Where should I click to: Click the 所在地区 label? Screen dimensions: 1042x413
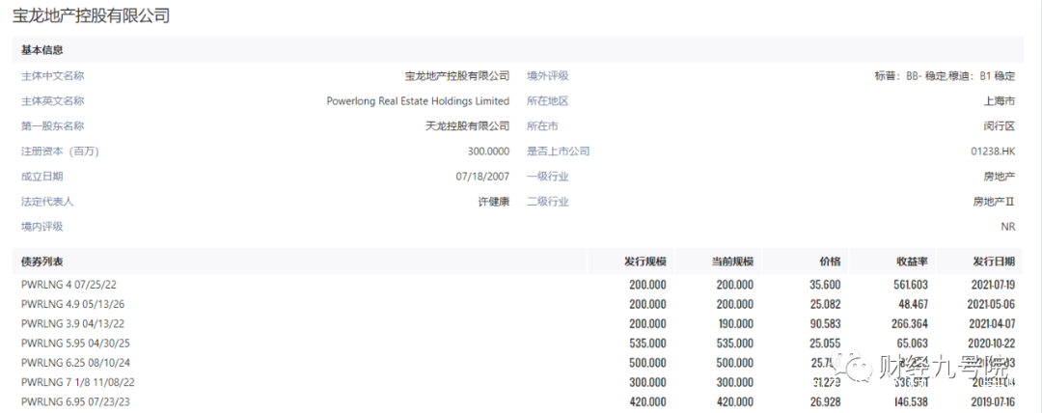[548, 101]
